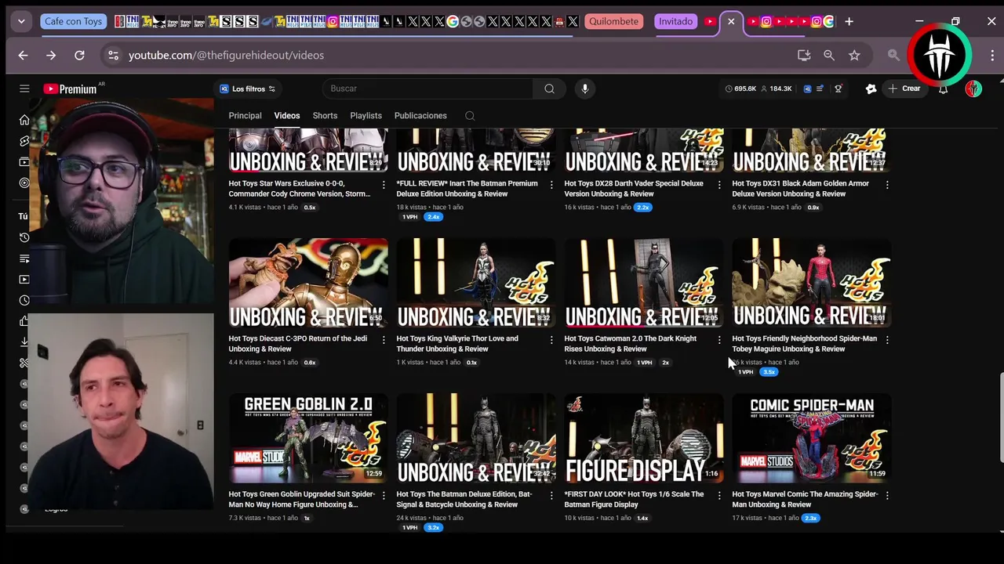The height and width of the screenshot is (564, 1004).
Task: Go back in browser history
Action: tap(23, 55)
